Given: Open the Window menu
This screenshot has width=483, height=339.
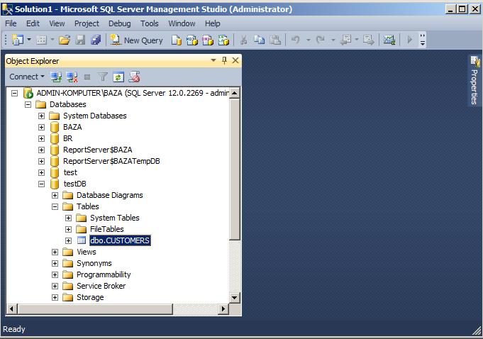Looking at the screenshot, I should point(182,23).
